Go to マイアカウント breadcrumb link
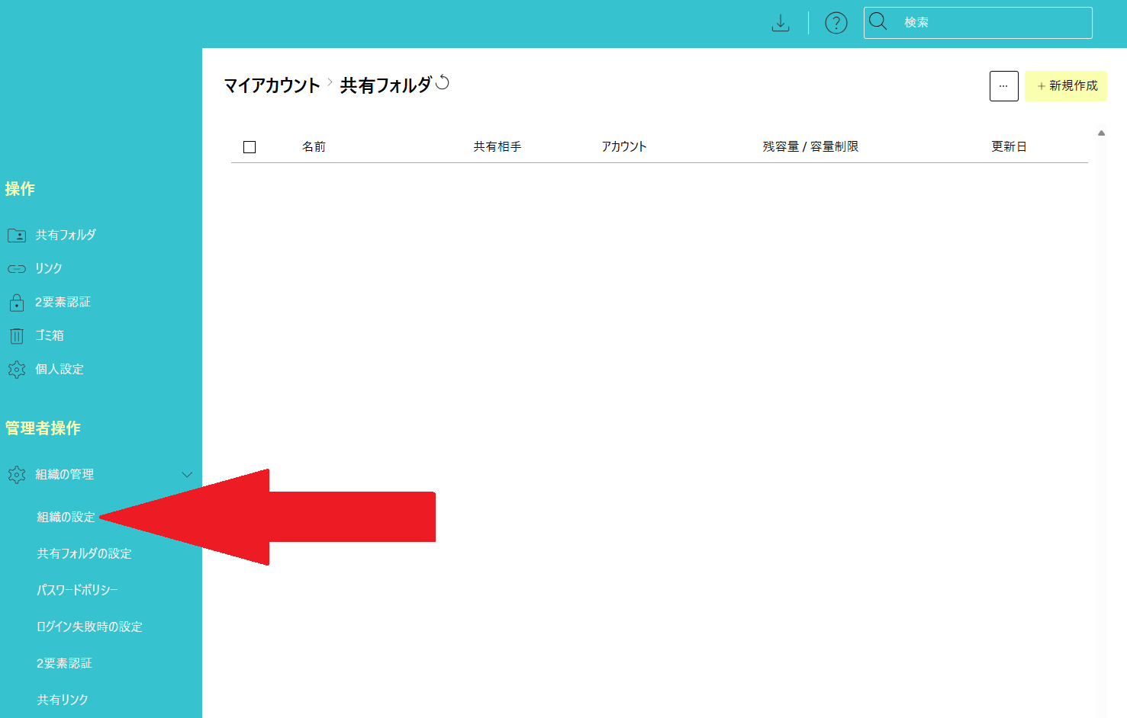 tap(272, 85)
